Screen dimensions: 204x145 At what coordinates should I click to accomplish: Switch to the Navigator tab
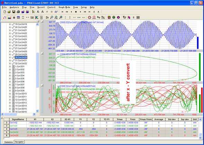tap(19, 142)
